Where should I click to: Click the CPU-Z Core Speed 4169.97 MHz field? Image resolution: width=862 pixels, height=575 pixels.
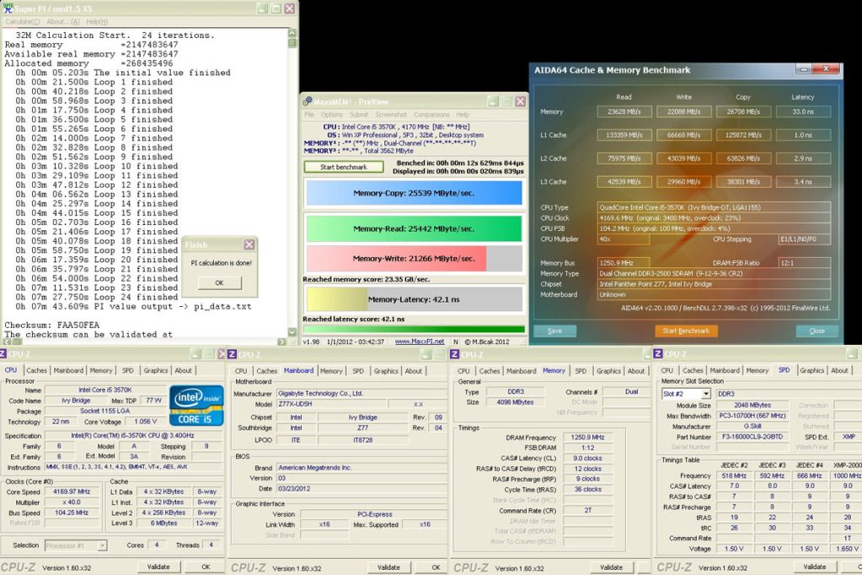click(x=72, y=492)
